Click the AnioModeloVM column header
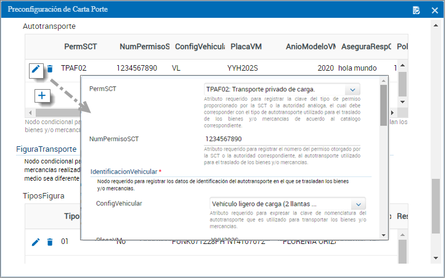Image resolution: width=446 pixels, height=279 pixels. (x=310, y=47)
